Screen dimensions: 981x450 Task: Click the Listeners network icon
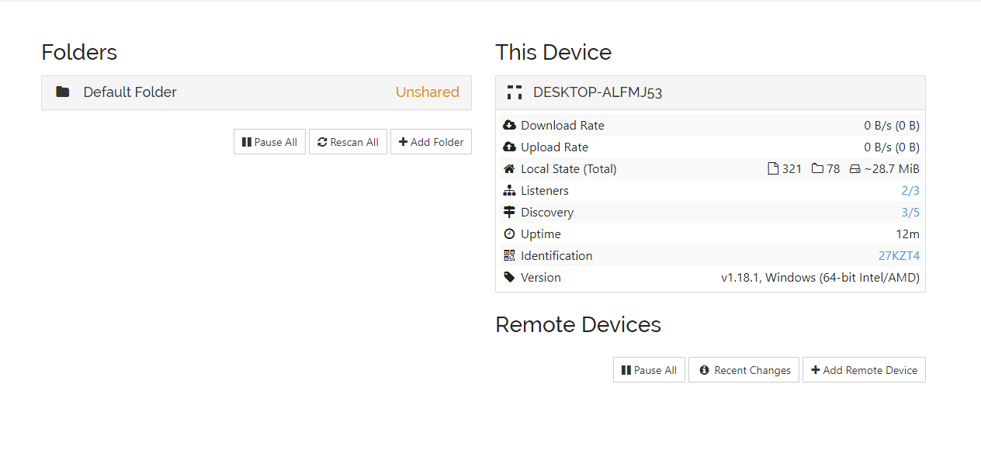(509, 190)
